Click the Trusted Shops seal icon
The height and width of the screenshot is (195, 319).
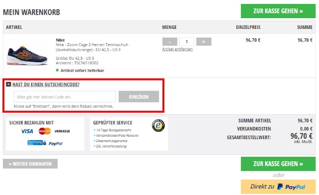tap(159, 125)
